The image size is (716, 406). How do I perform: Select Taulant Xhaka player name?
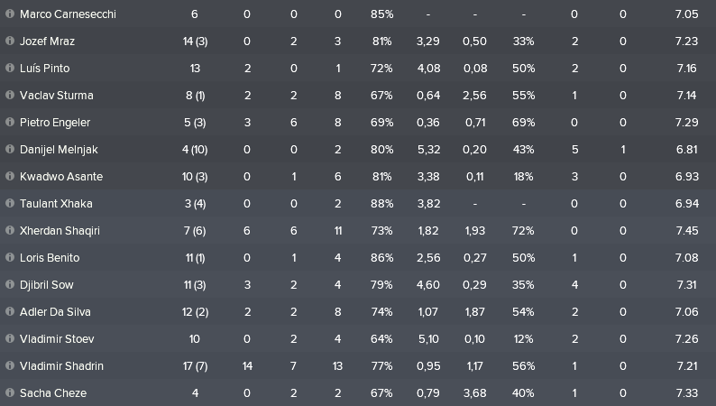56,204
